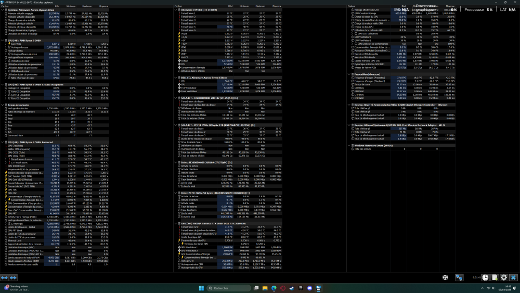This screenshot has height=293, width=520.
Task: Open Opera browser from the taskbar
Action: [283, 288]
